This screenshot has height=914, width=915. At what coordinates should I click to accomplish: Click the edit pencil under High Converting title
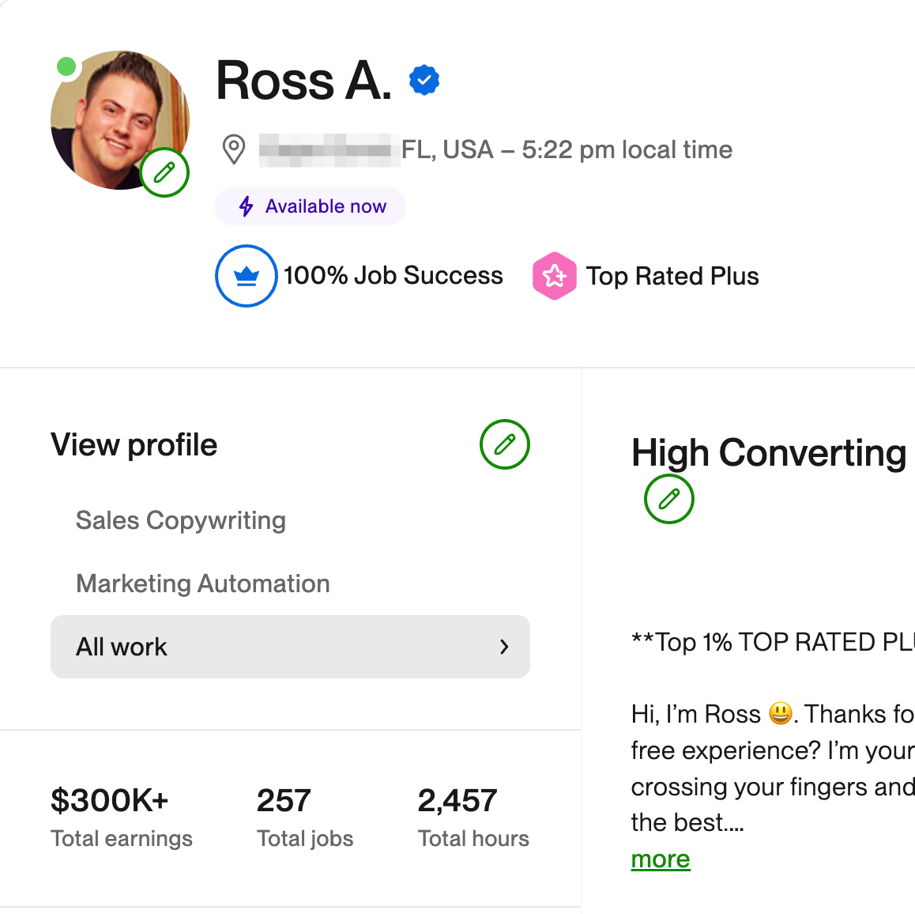point(668,499)
